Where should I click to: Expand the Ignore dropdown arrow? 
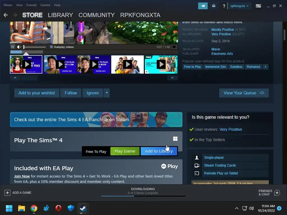point(107,93)
